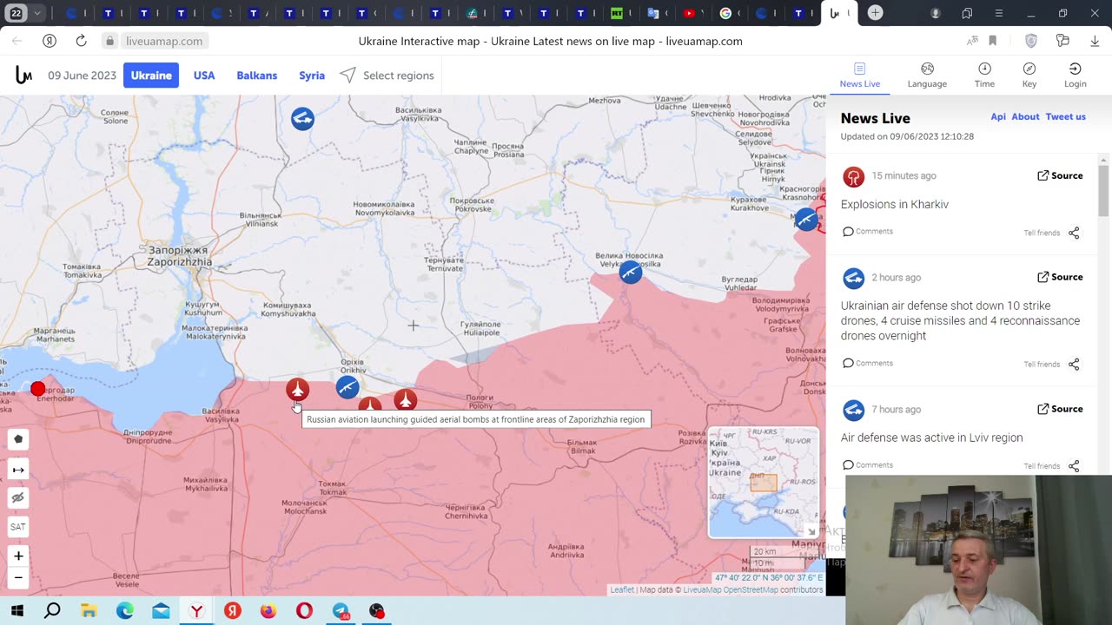Bookmark this page in browser
Viewport: 1112px width, 625px height.
[x=992, y=41]
